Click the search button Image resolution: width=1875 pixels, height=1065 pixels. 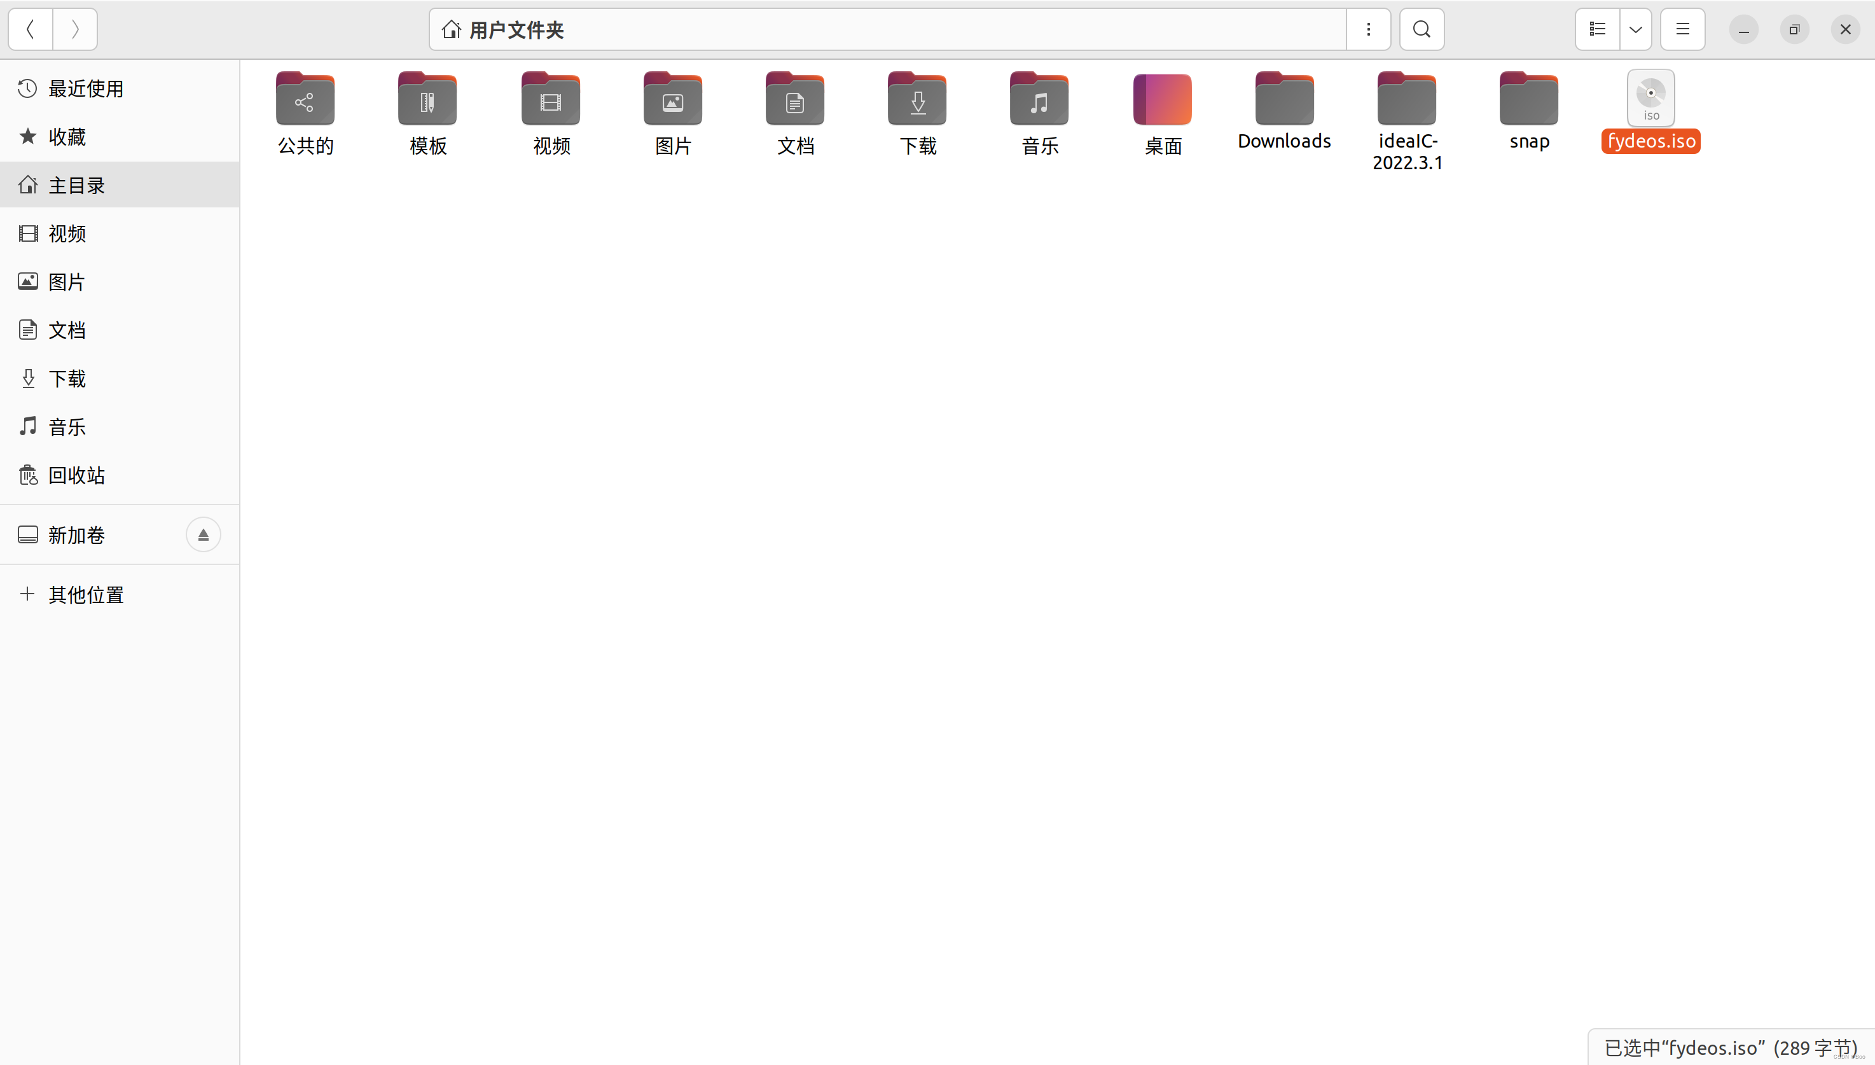point(1422,29)
